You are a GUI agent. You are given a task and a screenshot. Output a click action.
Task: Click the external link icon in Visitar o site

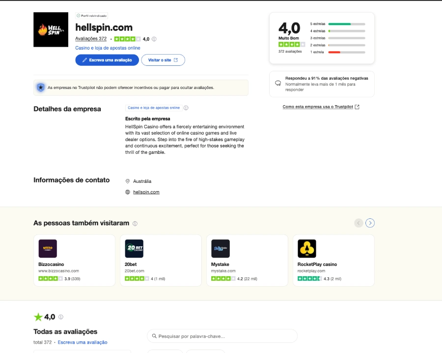pos(176,60)
